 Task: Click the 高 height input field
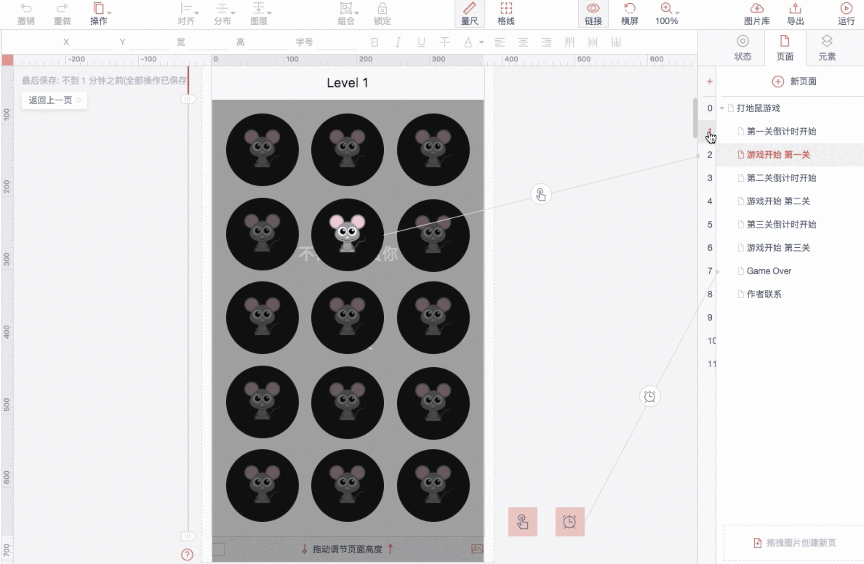point(268,42)
